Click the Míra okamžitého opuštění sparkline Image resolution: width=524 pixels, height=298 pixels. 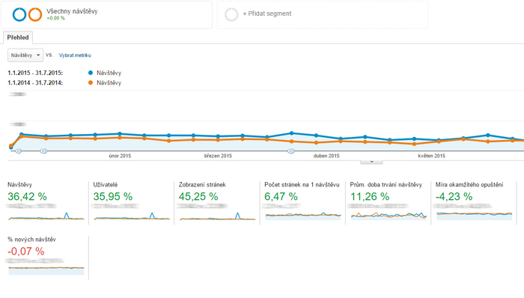[x=474, y=216]
